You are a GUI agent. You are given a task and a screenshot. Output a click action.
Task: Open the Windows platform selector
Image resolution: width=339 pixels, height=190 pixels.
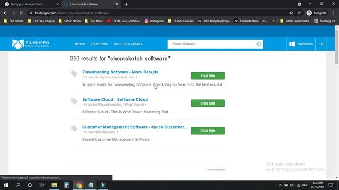300,44
